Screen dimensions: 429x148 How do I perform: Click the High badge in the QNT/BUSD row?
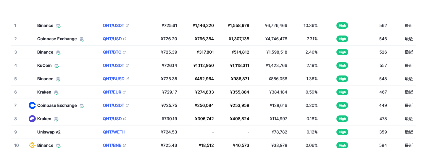tap(342, 79)
